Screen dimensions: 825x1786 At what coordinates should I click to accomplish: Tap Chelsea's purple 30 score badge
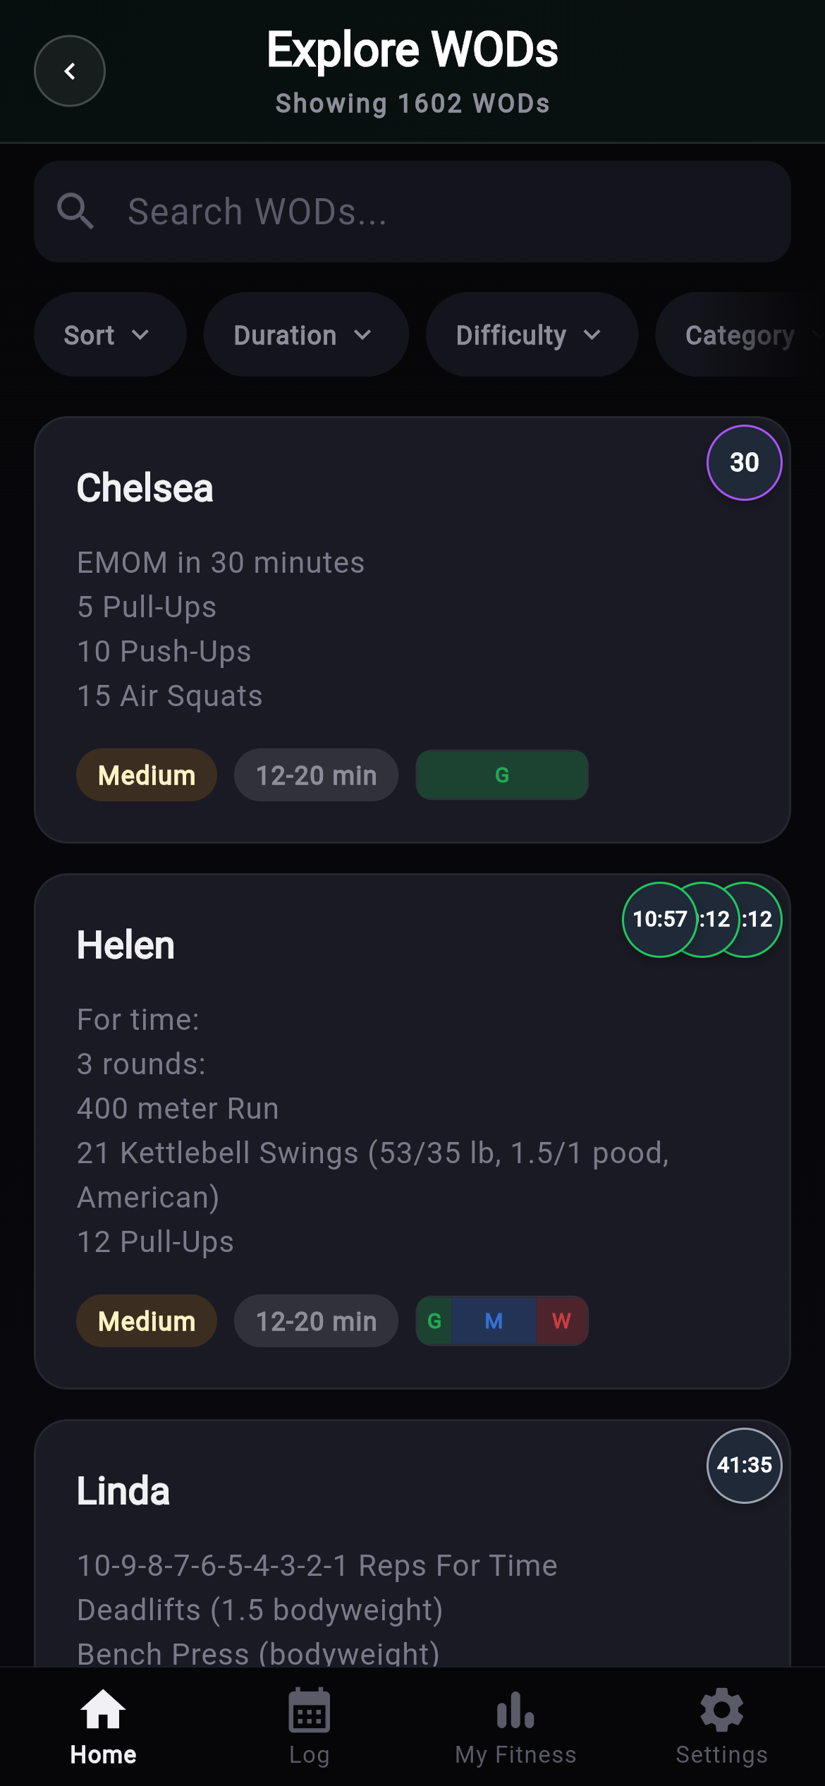pyautogui.click(x=744, y=463)
